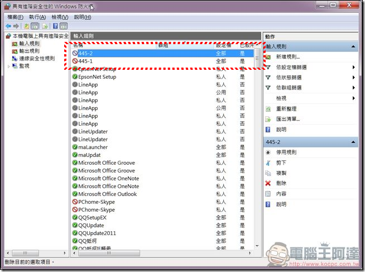Viewport: 365px width, 272px height.
Task: Sort by the 群組 column header
Action: point(185,45)
